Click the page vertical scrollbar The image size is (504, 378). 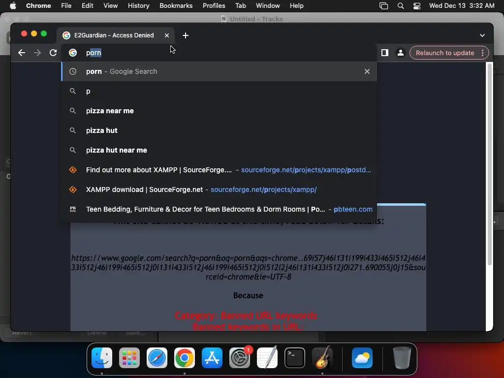[490, 164]
